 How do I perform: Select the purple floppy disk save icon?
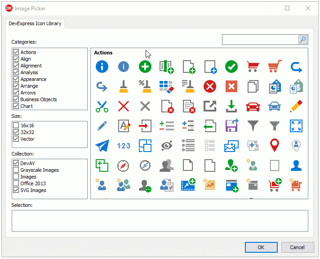click(231, 125)
